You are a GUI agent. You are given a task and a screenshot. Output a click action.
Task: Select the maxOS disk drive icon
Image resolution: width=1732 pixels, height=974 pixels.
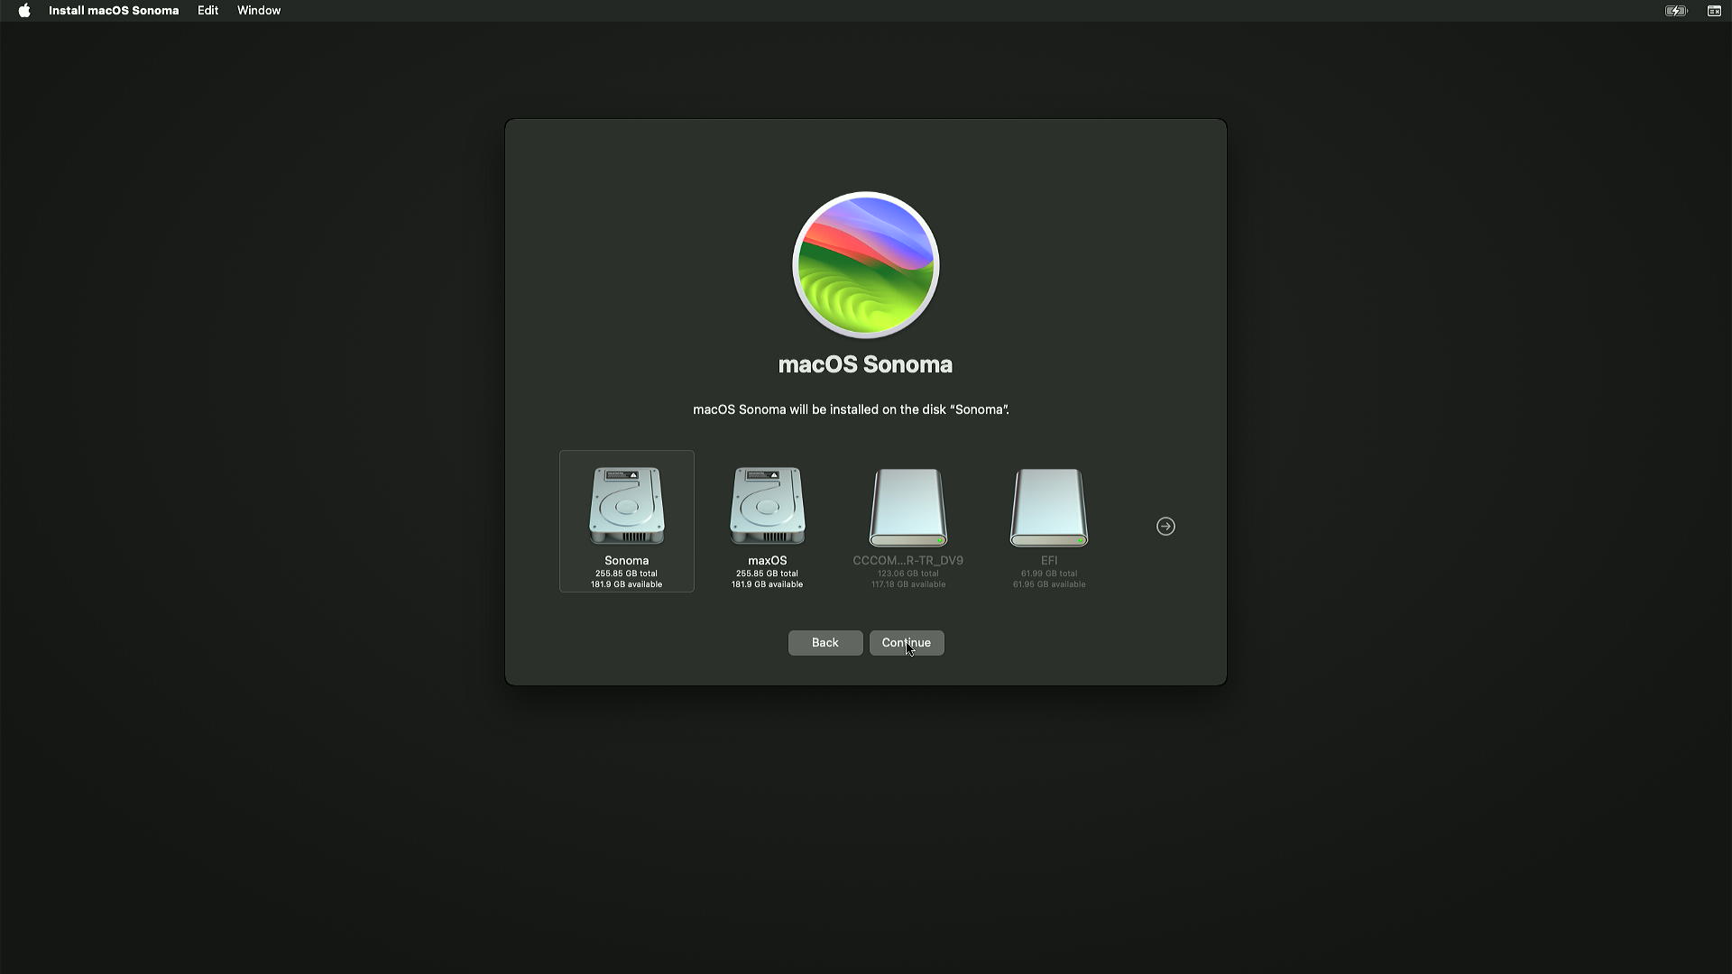click(x=767, y=505)
